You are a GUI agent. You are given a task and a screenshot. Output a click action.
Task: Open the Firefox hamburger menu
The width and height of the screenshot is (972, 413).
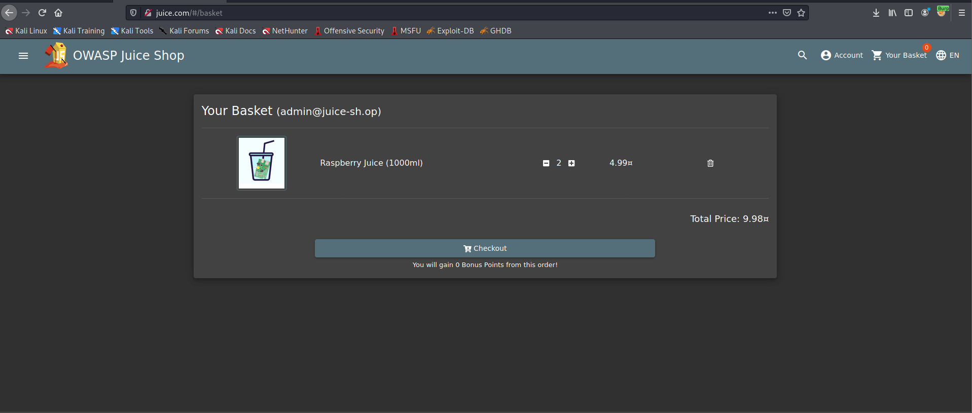[x=961, y=13]
